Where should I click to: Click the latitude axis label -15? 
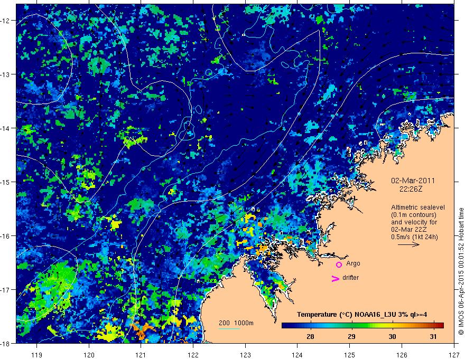tap(5, 182)
